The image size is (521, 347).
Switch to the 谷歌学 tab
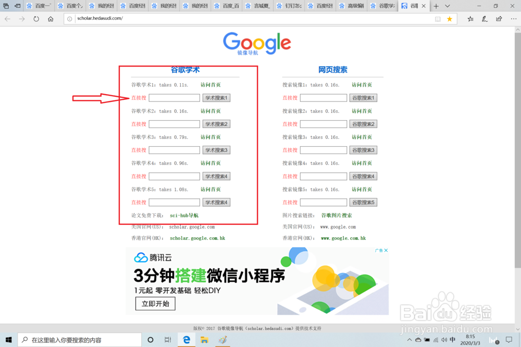382,6
